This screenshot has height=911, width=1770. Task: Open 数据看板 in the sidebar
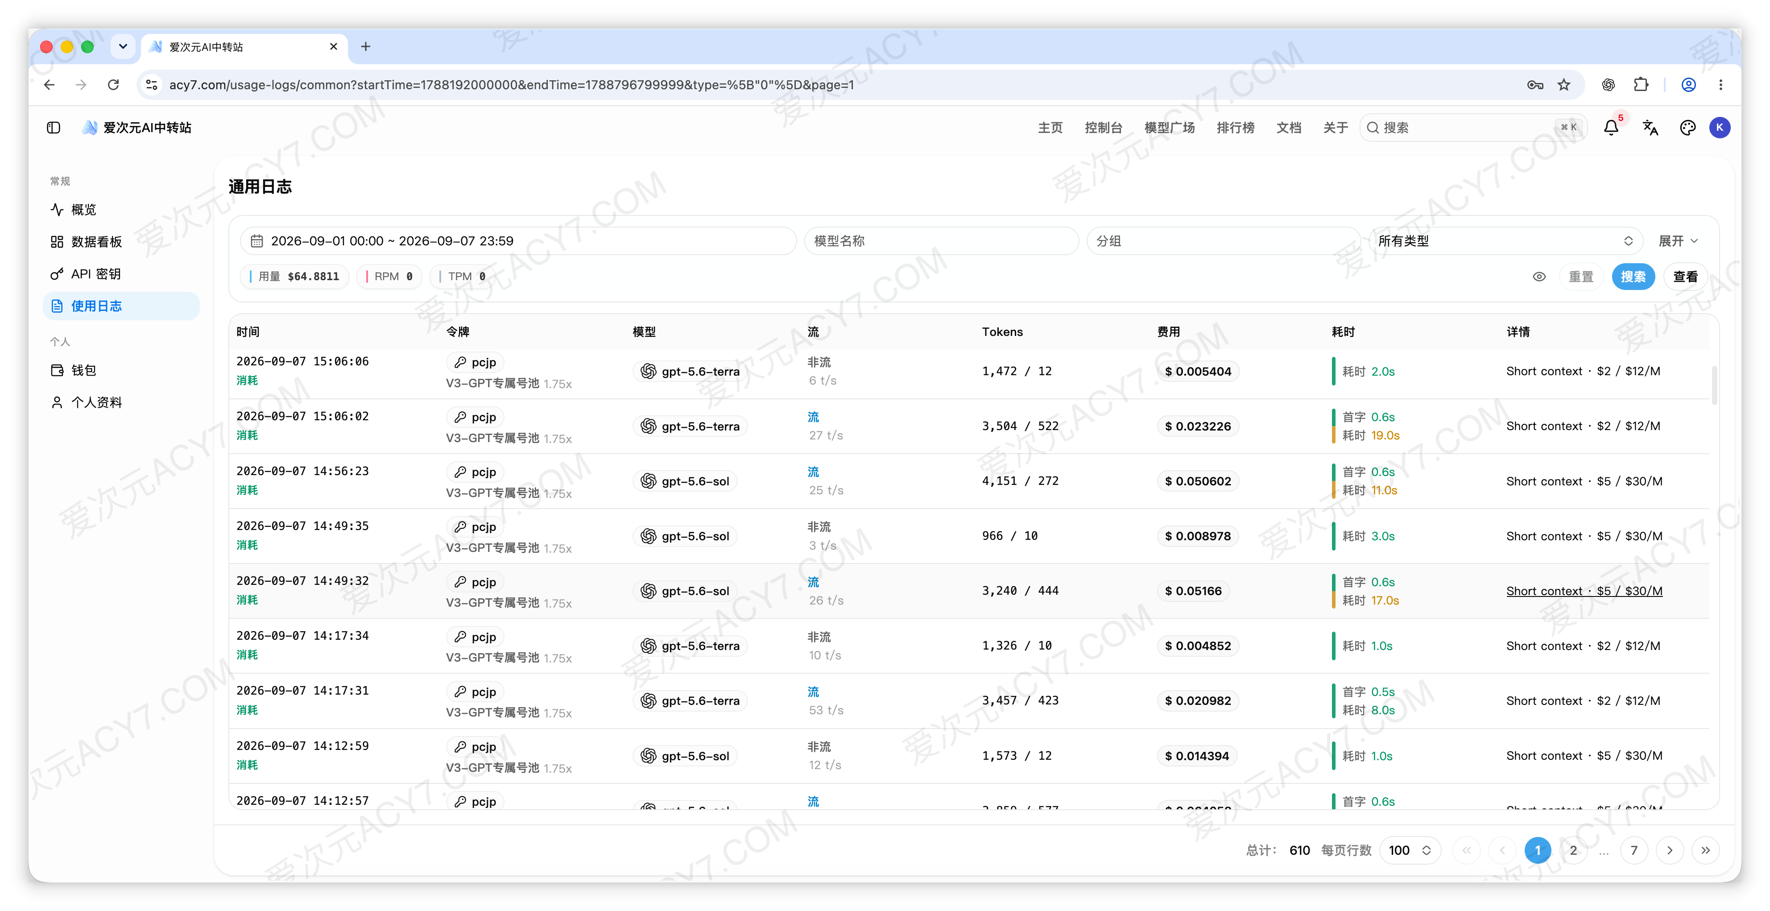121,242
